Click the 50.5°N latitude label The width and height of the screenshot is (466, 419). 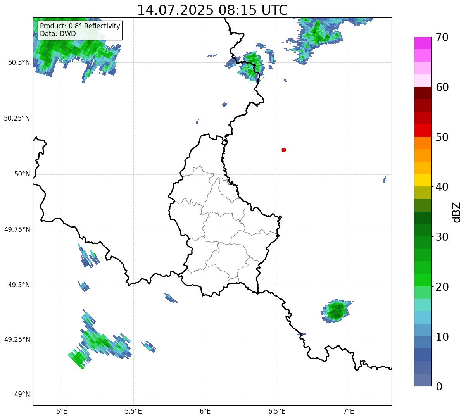click(x=19, y=62)
